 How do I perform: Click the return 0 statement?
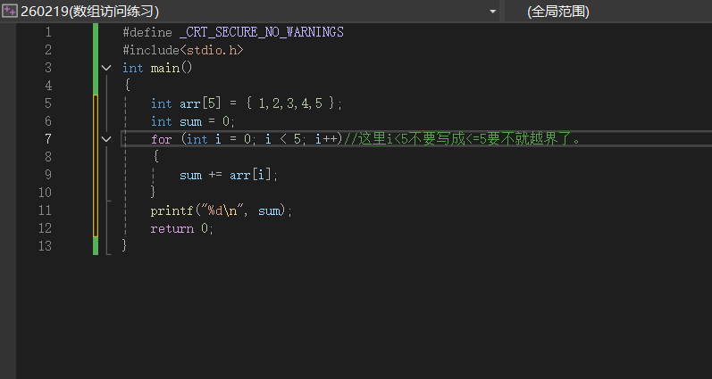click(x=180, y=228)
